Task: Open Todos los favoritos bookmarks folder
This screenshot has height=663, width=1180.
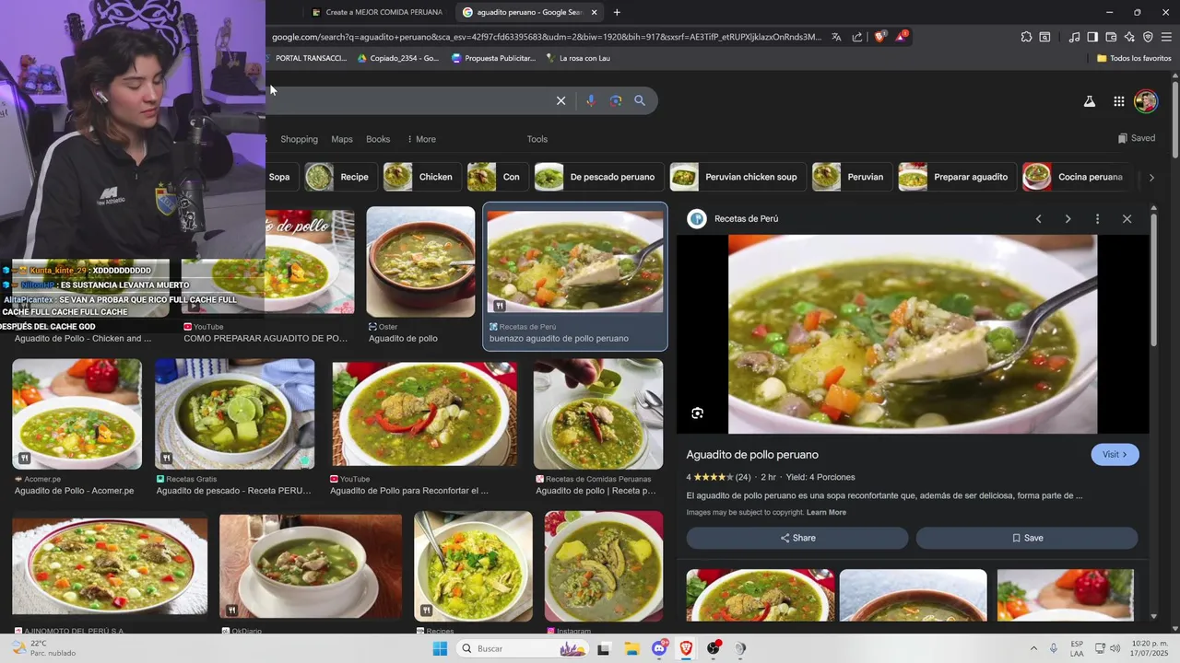Action: (1134, 58)
